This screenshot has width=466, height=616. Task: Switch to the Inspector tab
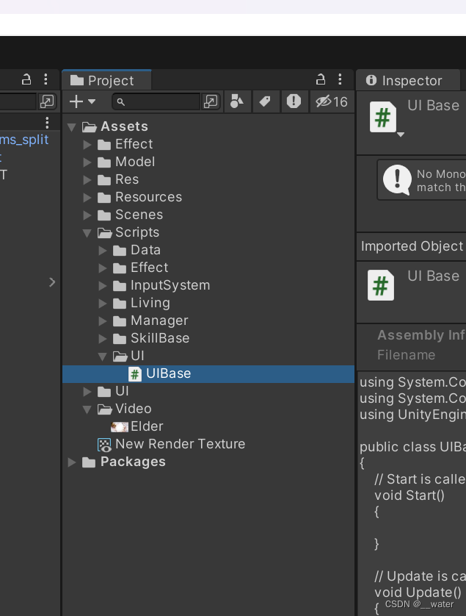[x=409, y=80]
